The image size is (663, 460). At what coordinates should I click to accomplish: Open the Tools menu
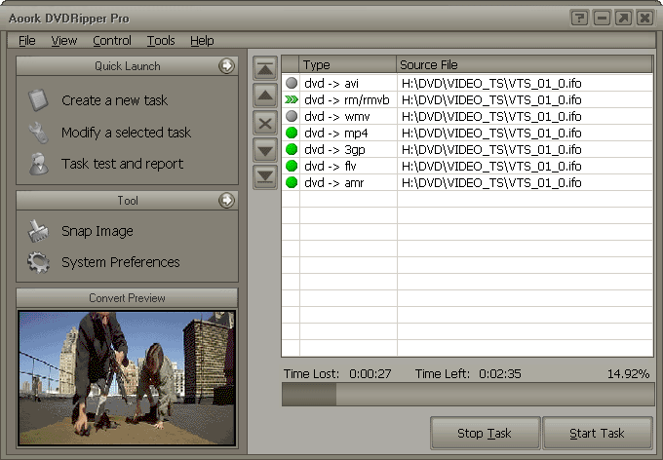click(x=161, y=41)
